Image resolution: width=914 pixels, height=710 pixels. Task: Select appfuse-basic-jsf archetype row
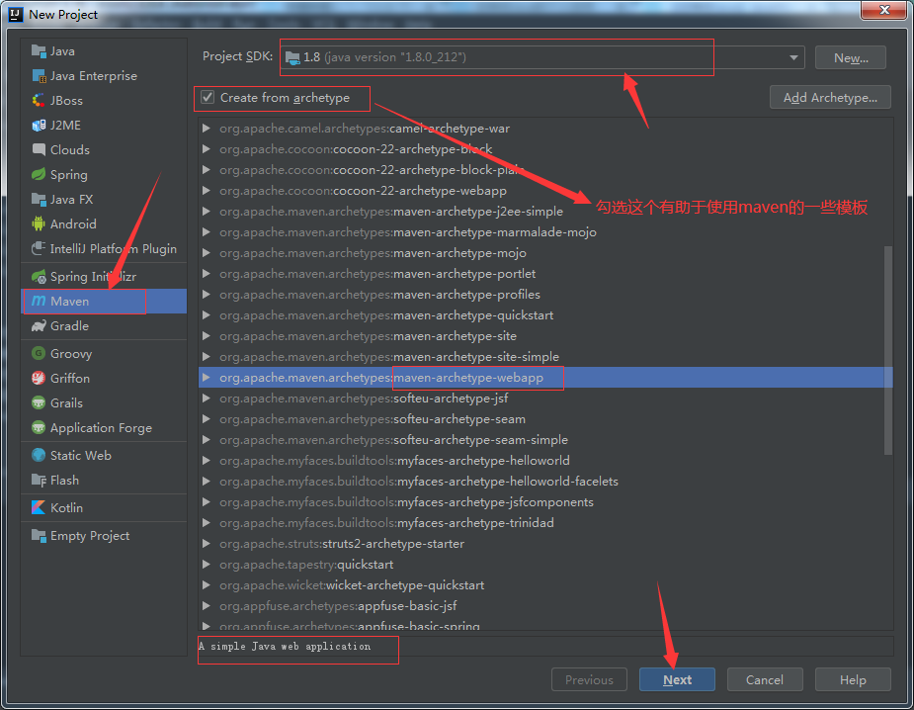[545, 606]
